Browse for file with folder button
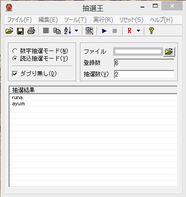Viewport: 186px width, 197px height. click(x=169, y=51)
